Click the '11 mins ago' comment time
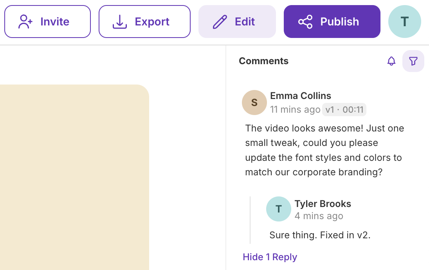 pos(295,110)
